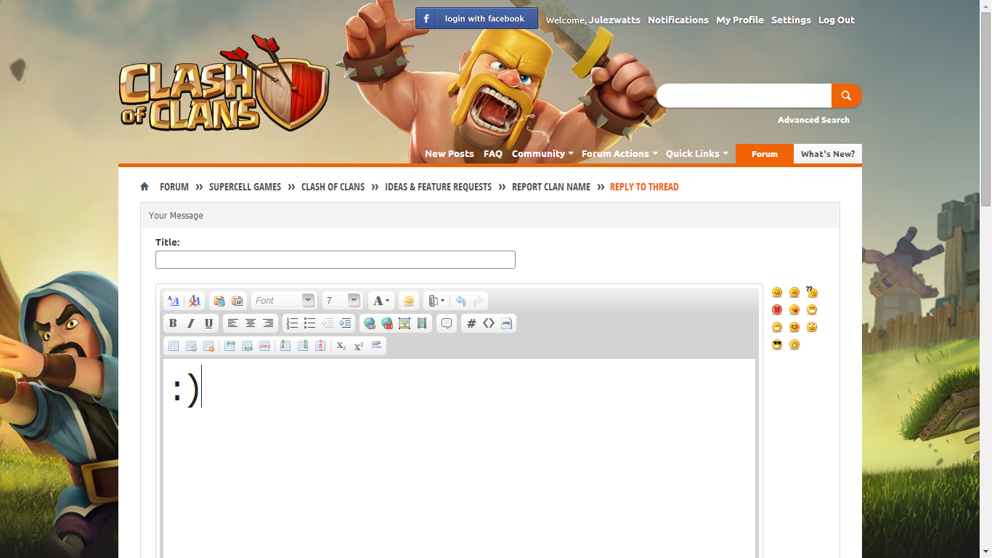The image size is (992, 558).
Task: Open the Font Color dropdown
Action: [381, 301]
